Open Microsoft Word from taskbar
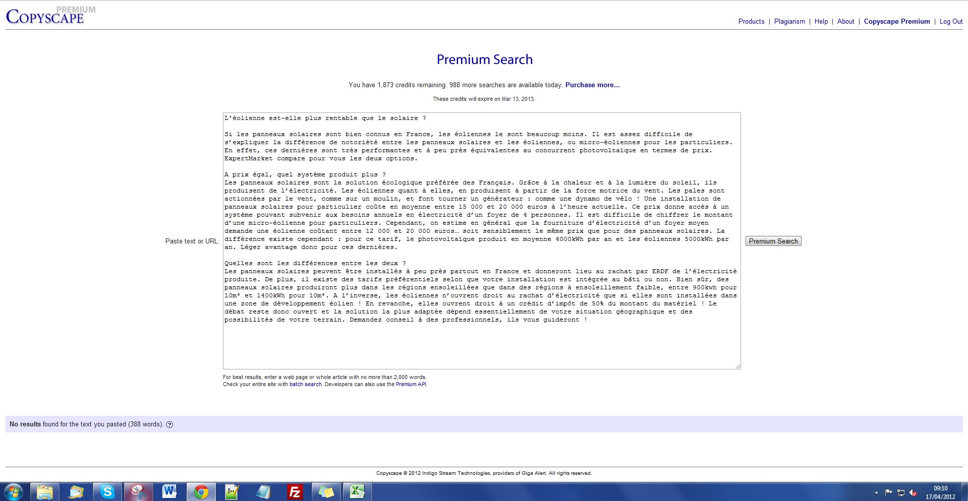 pos(169,491)
